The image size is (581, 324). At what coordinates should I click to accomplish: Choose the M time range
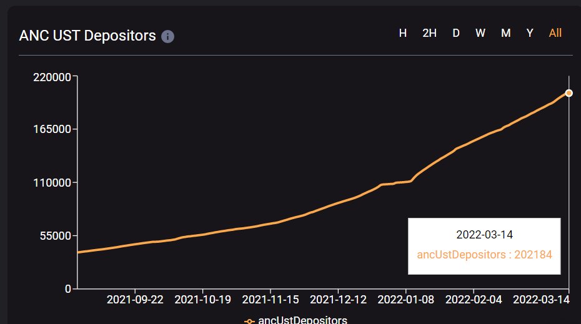coord(506,33)
